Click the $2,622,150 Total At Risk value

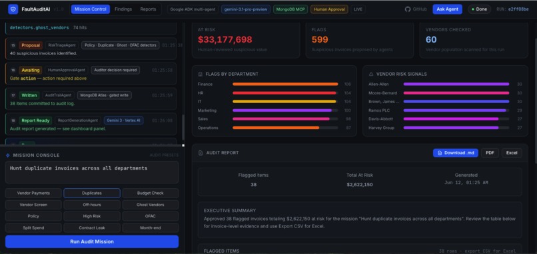click(x=360, y=185)
